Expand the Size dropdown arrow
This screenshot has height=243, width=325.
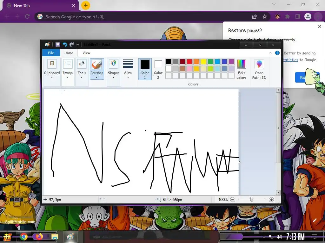(x=128, y=78)
